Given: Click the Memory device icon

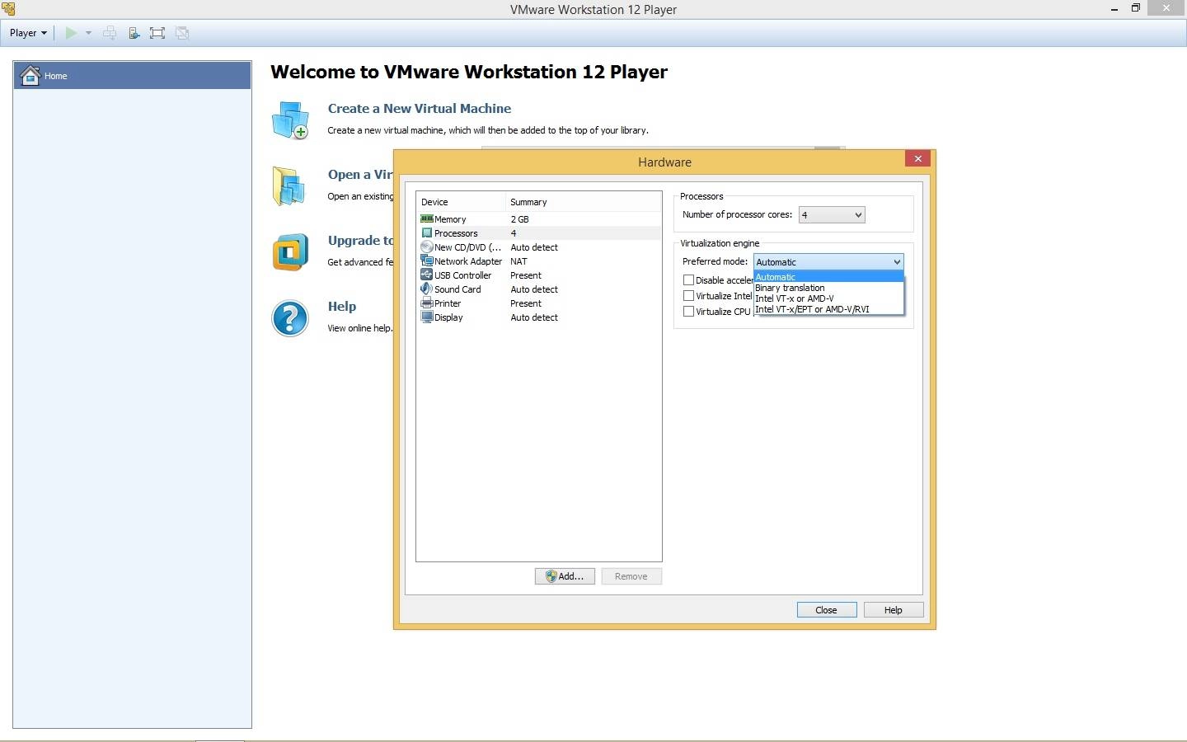Looking at the screenshot, I should (x=426, y=218).
